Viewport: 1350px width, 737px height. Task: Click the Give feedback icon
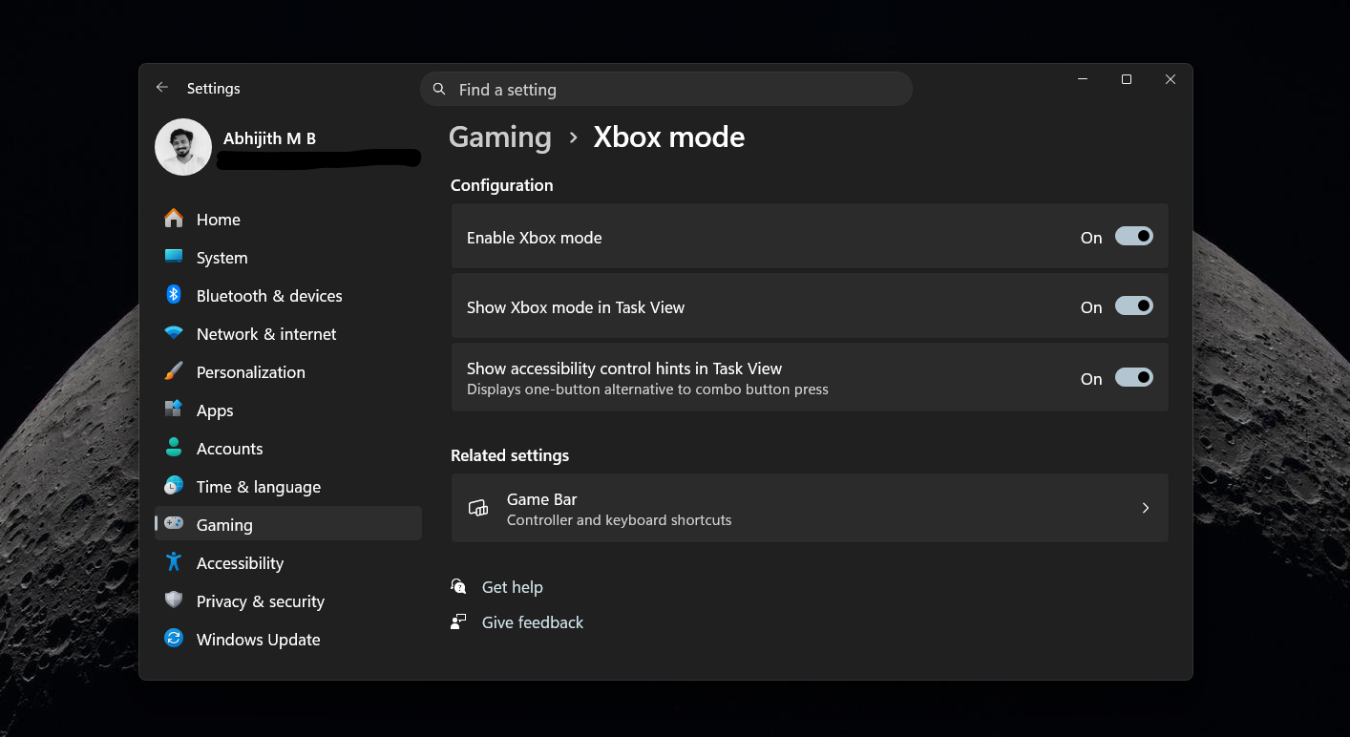coord(459,621)
